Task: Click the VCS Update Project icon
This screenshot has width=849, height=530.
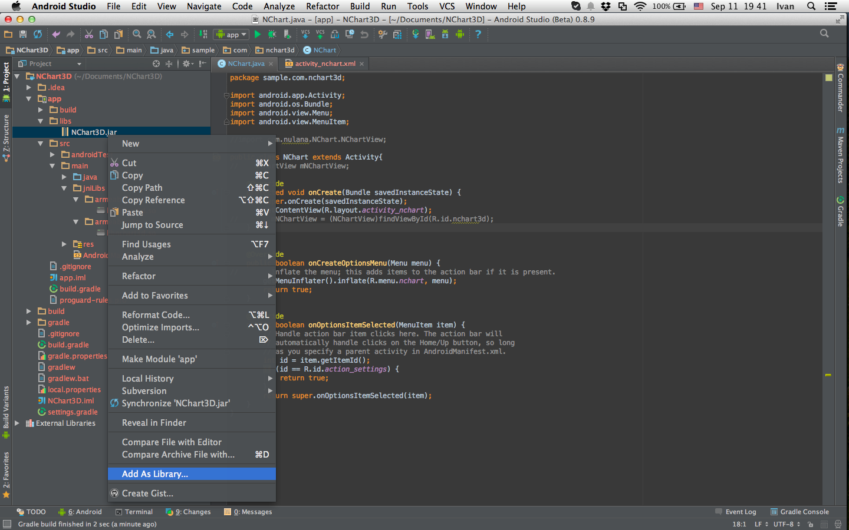Action: [x=305, y=34]
